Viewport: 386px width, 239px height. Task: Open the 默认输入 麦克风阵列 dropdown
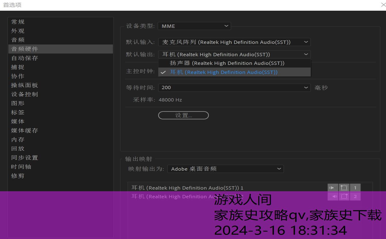click(x=234, y=42)
